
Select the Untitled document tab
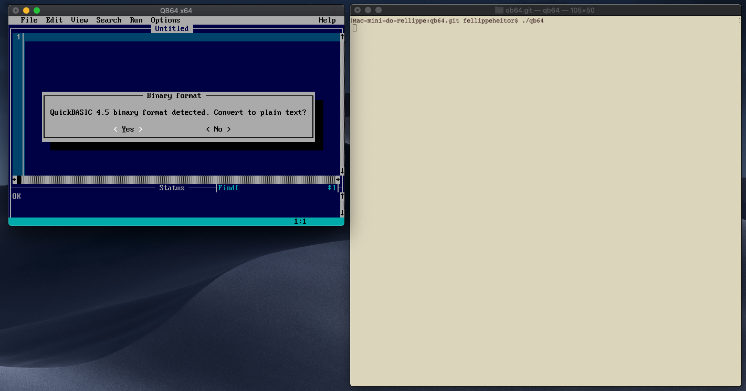point(172,28)
